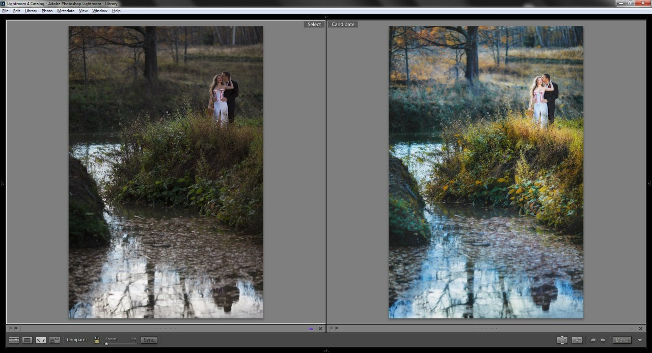Expand the left panel group
This screenshot has height=353, width=652.
(2, 183)
